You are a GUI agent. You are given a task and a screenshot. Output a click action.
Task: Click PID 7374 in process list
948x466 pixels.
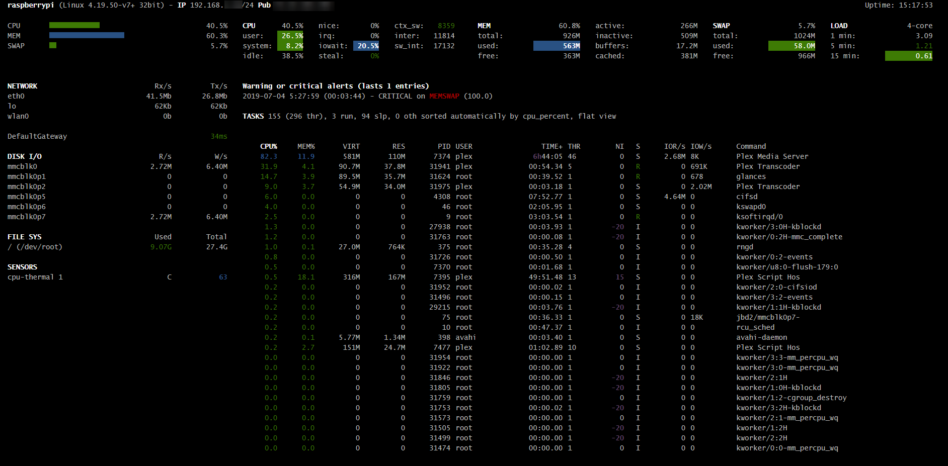[442, 156]
